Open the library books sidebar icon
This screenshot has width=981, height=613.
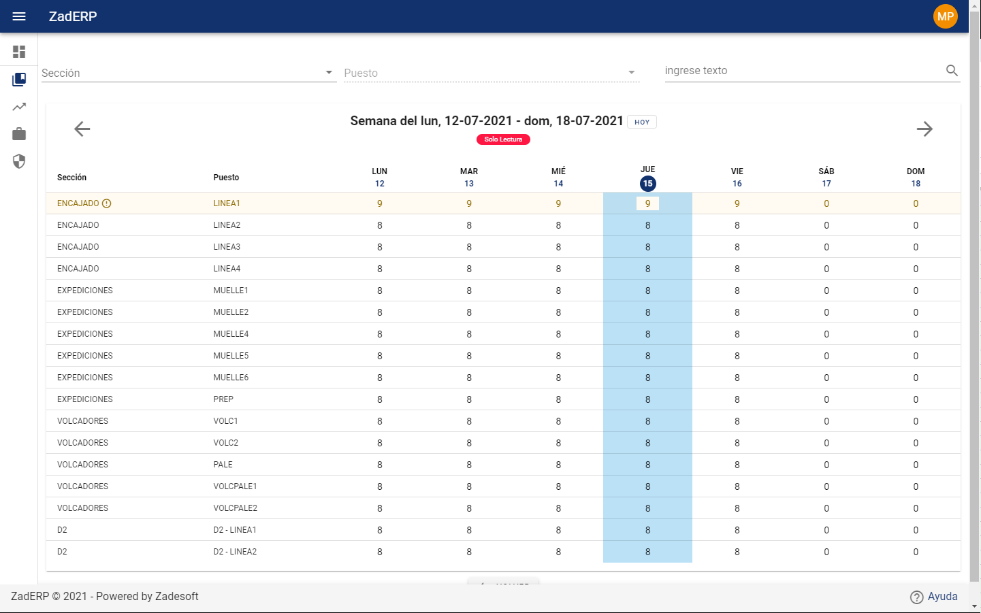point(19,80)
